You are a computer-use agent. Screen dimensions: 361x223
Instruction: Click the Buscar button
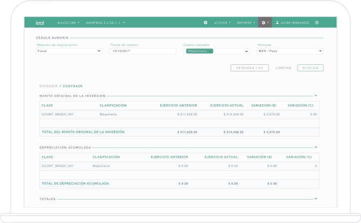pos(310,68)
